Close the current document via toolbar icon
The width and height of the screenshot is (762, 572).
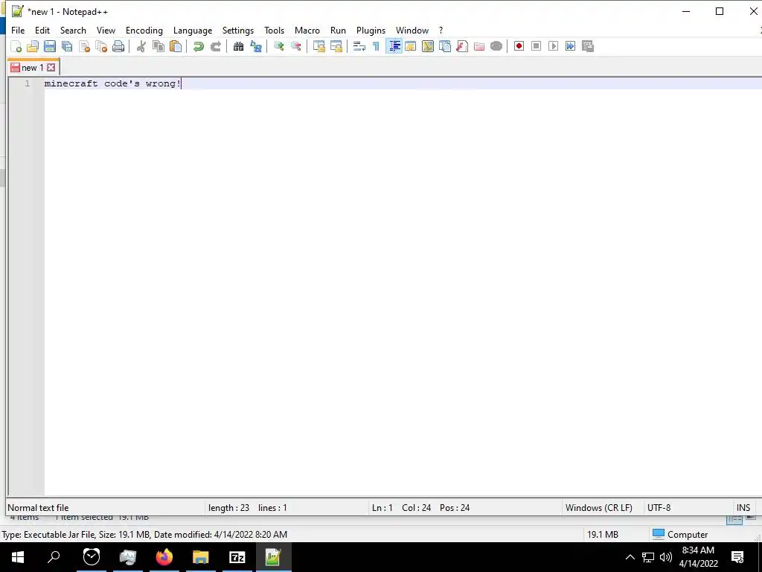(x=84, y=46)
